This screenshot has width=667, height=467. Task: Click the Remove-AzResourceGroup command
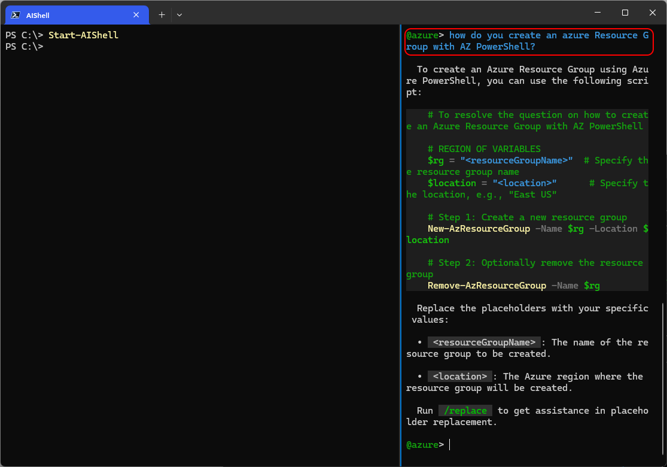487,285
